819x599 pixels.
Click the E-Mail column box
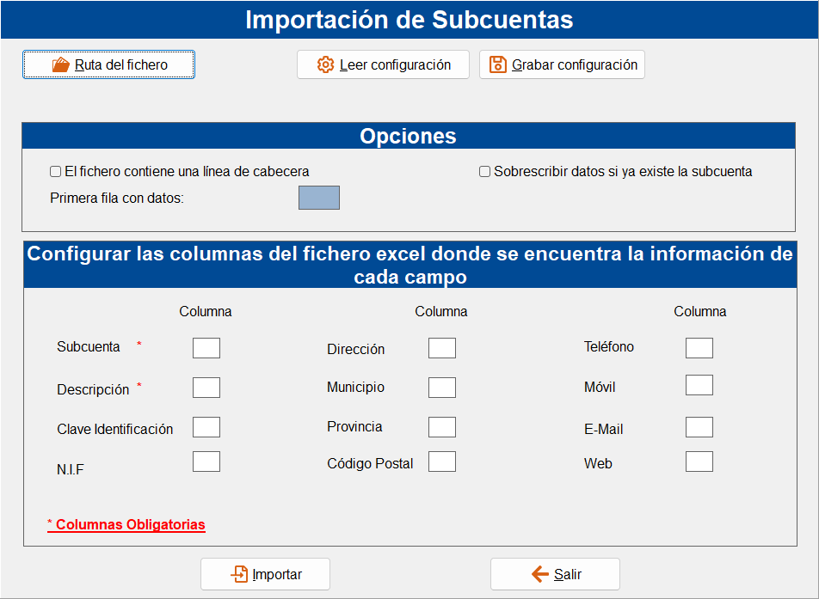tap(699, 427)
